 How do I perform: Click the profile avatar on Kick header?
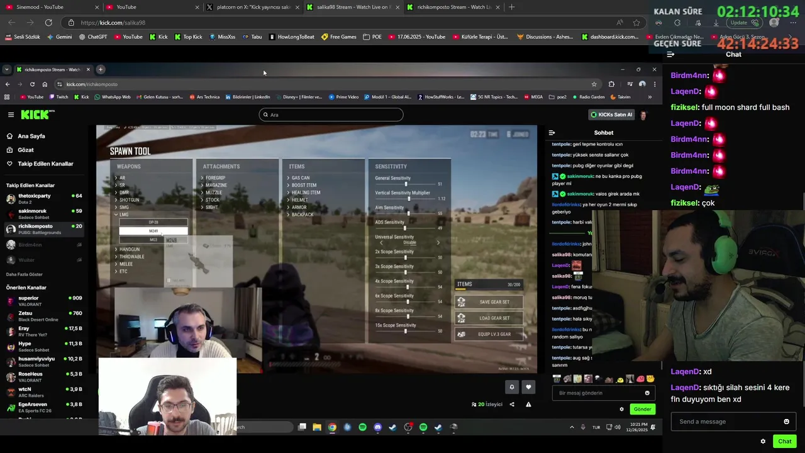tap(643, 115)
